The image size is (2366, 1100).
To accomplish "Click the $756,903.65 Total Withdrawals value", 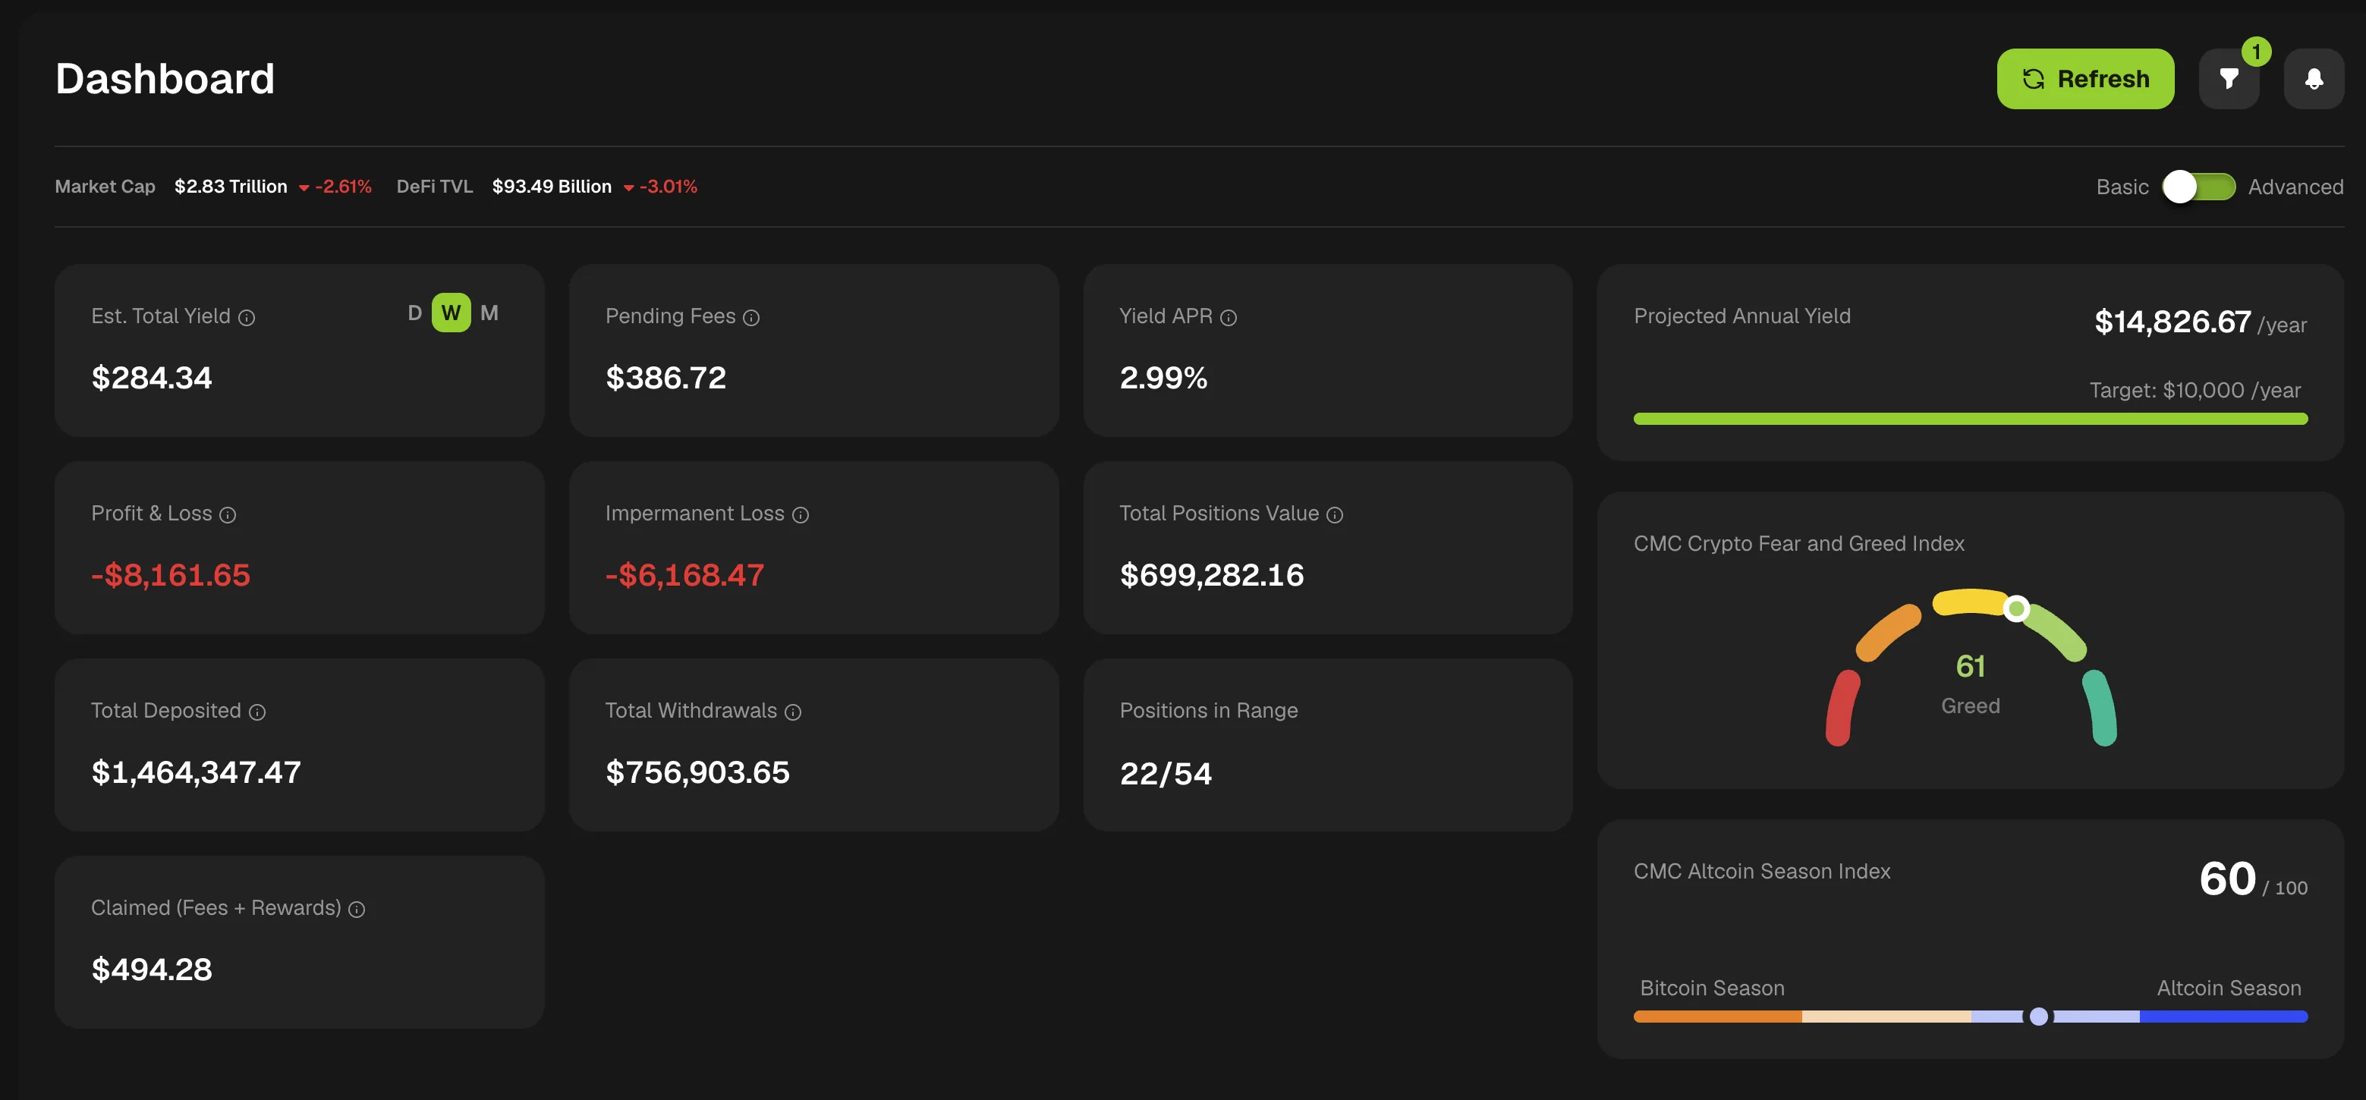I will 697,772.
